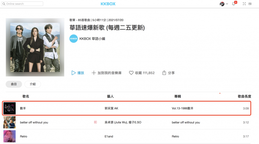
Task: Click the search magnifier icon
Action: (4, 4)
